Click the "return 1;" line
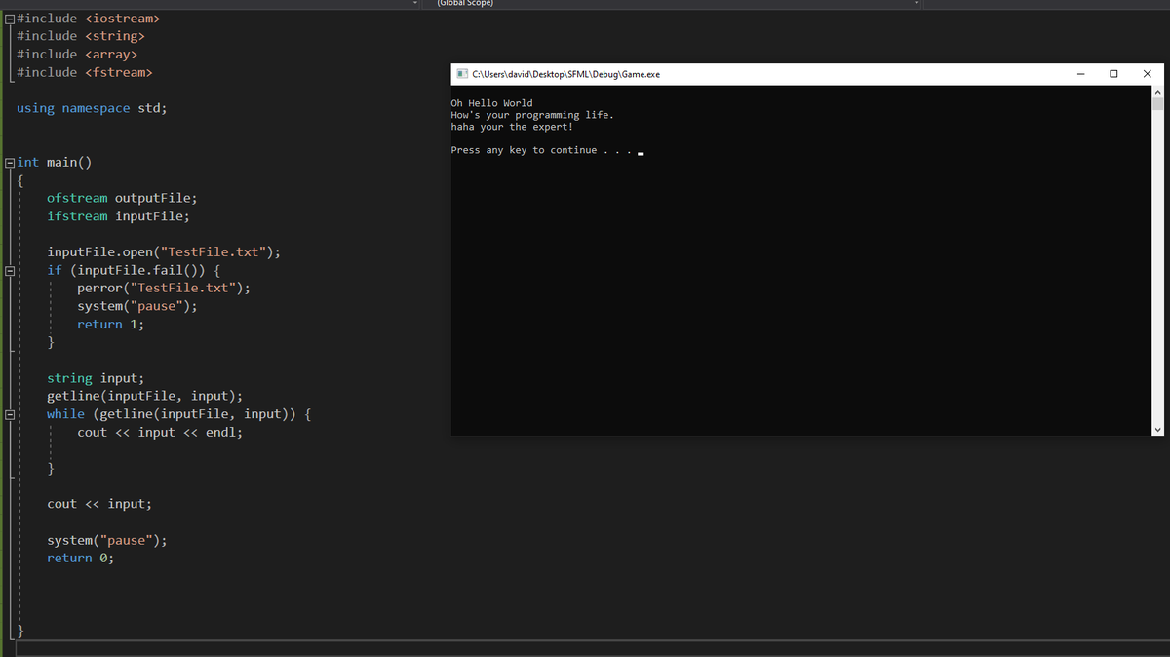Image resolution: width=1170 pixels, height=657 pixels. coord(110,325)
